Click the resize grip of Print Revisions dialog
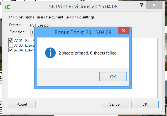The width and height of the screenshot is (167, 116). click(x=161, y=111)
